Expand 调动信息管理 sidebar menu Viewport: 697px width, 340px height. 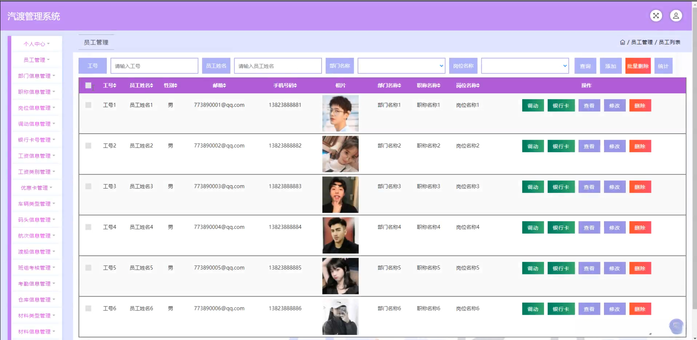[x=37, y=124]
